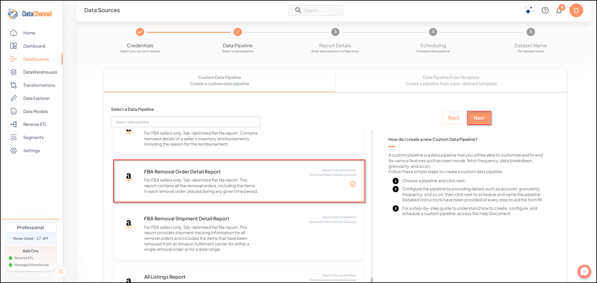Open Report Documentation for FBA Removal Order

(x=339, y=170)
